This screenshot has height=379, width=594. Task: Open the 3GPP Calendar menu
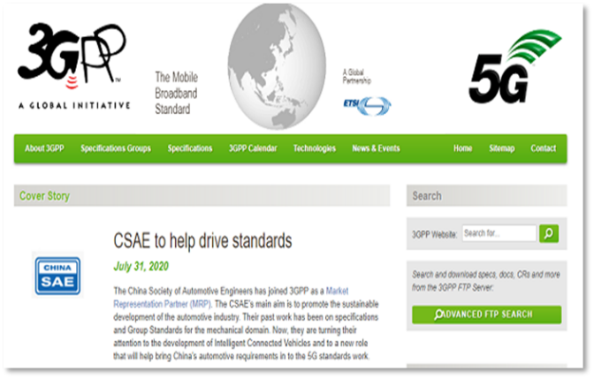[253, 148]
